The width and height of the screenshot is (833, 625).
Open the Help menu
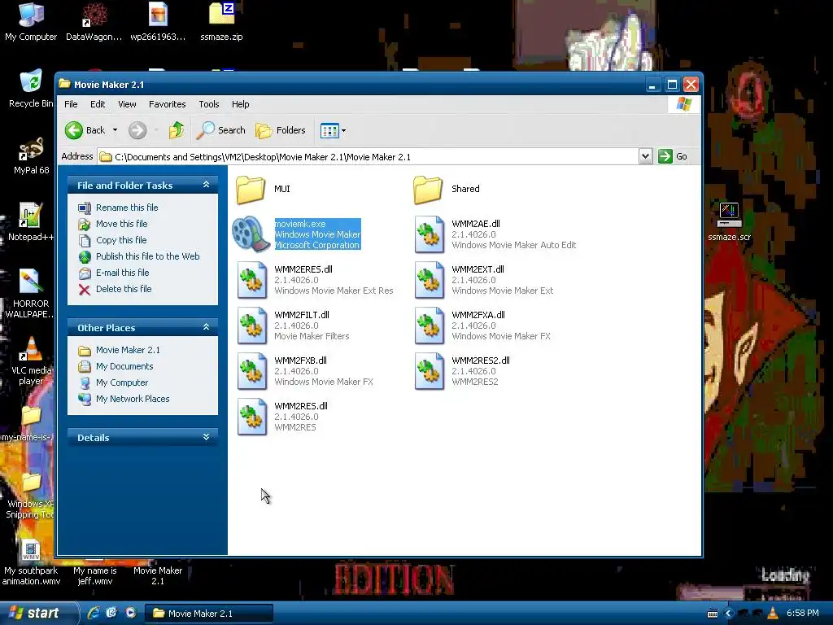click(240, 104)
